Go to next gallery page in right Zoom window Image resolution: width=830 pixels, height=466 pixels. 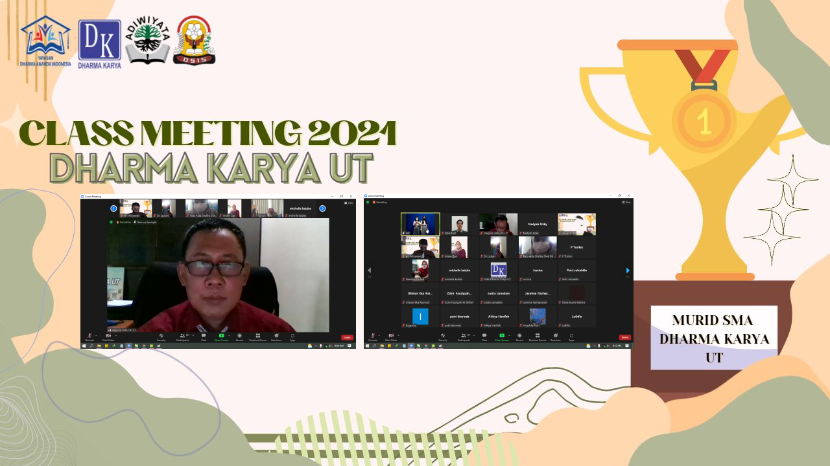pyautogui.click(x=628, y=271)
